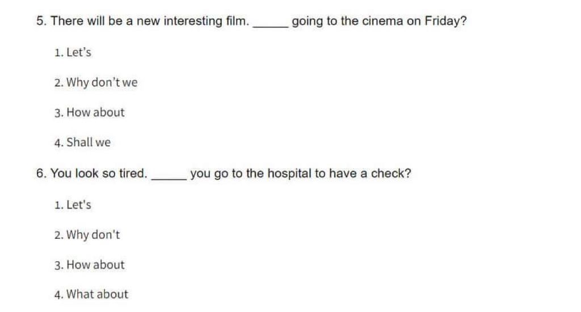Click the blank in question 6
This screenshot has height=312, width=581.
169,177
